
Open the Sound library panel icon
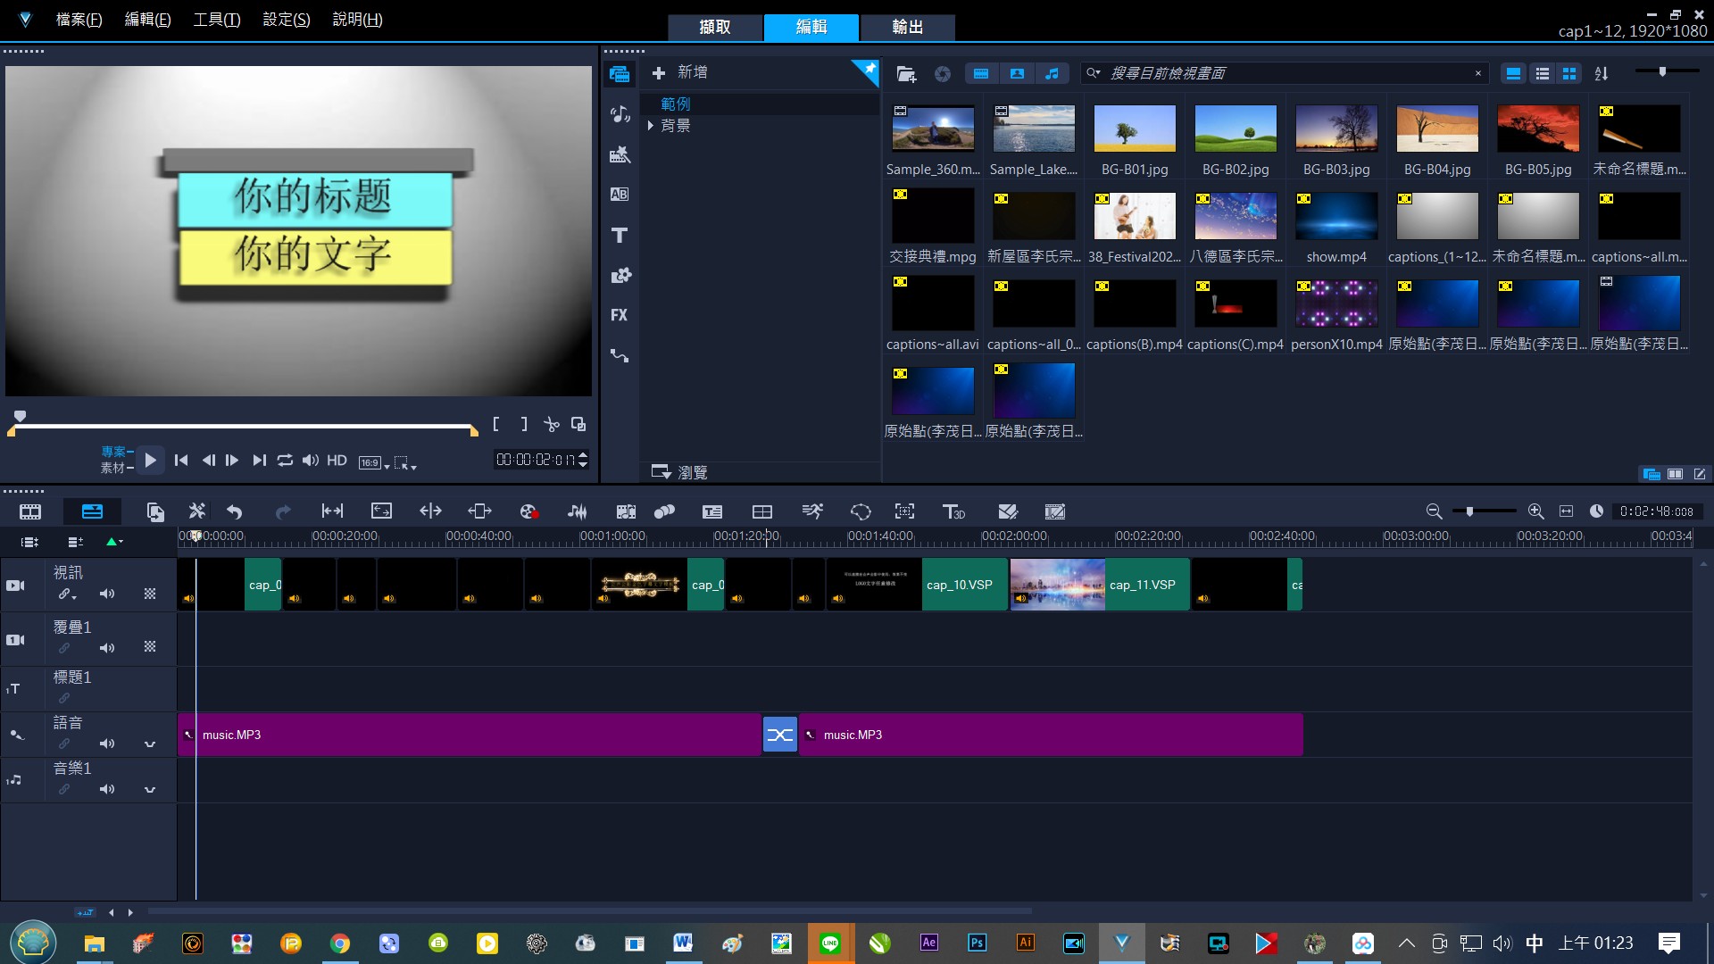coord(620,114)
